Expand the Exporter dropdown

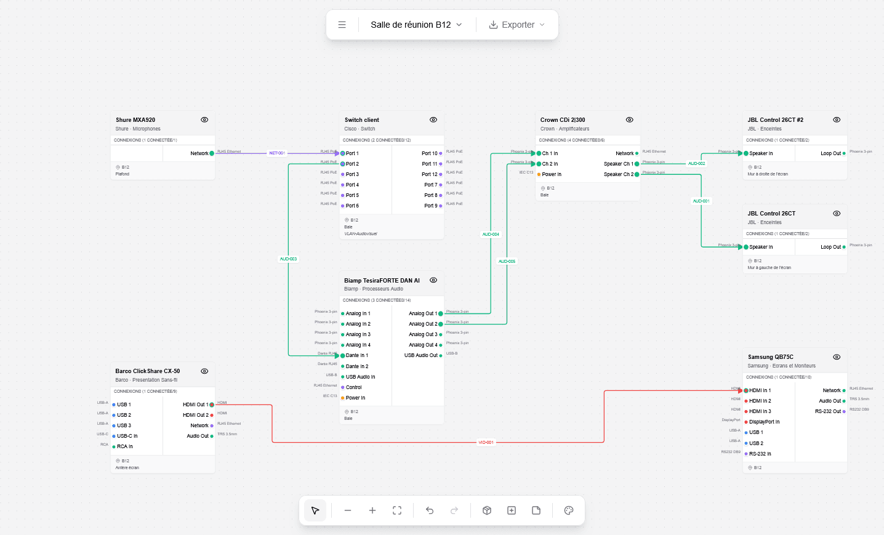pos(517,25)
